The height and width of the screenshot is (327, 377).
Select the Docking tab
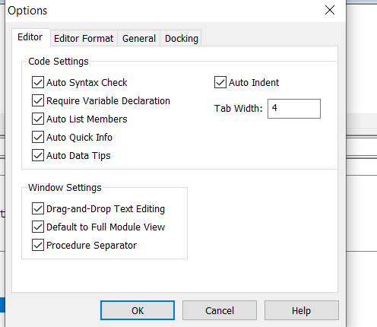pos(182,39)
